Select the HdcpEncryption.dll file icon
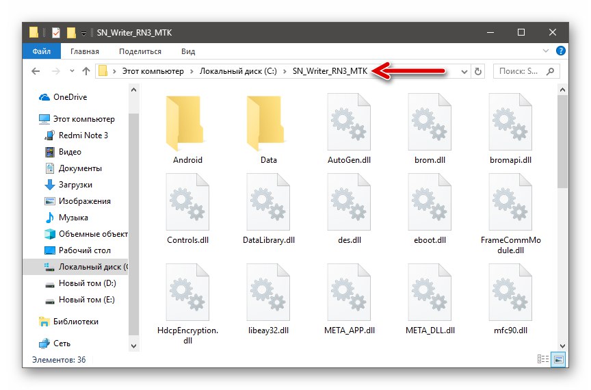591x390 pixels. 187,292
